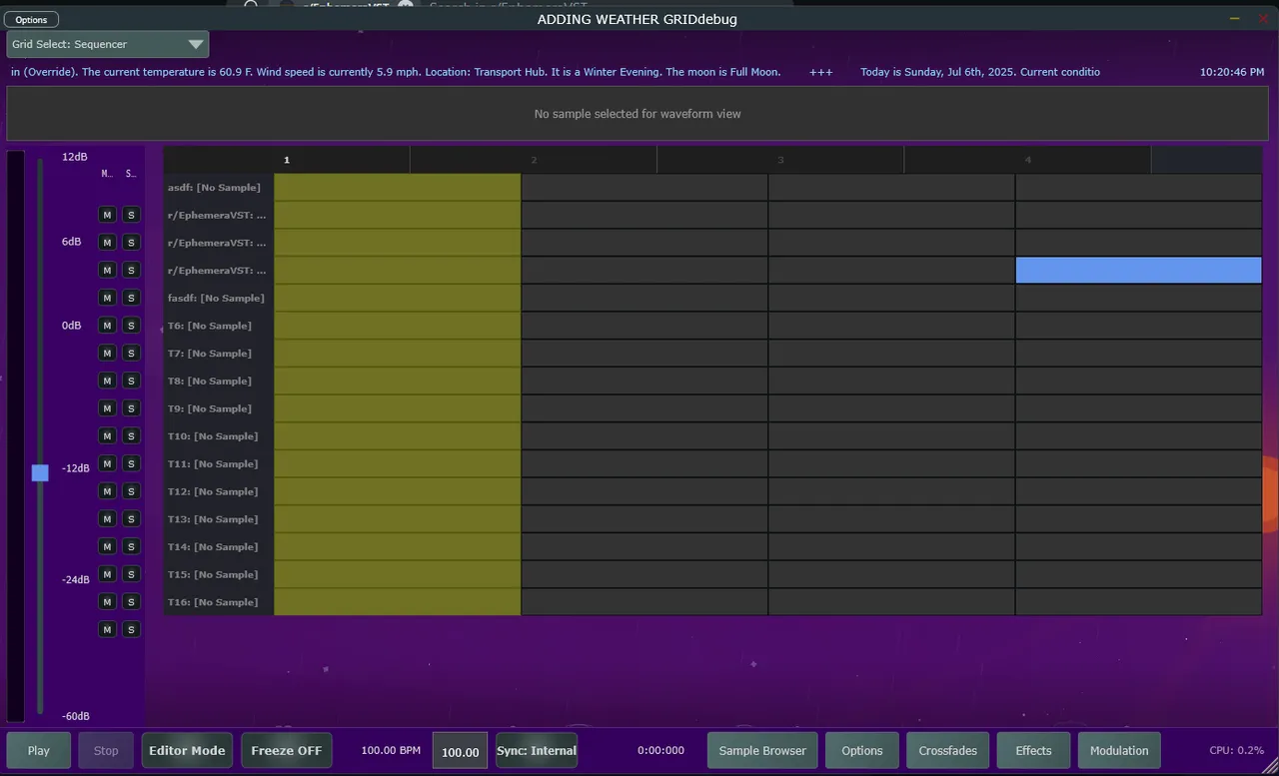Image resolution: width=1279 pixels, height=776 pixels.
Task: Solo the T16 track
Action: 131,628
